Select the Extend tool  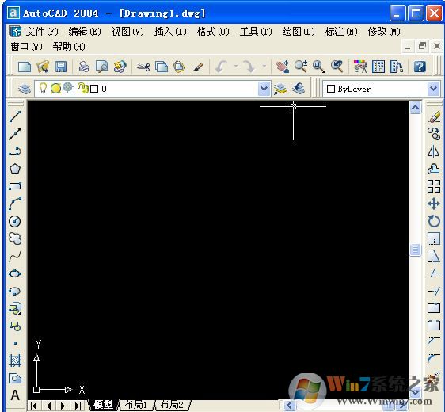point(434,291)
